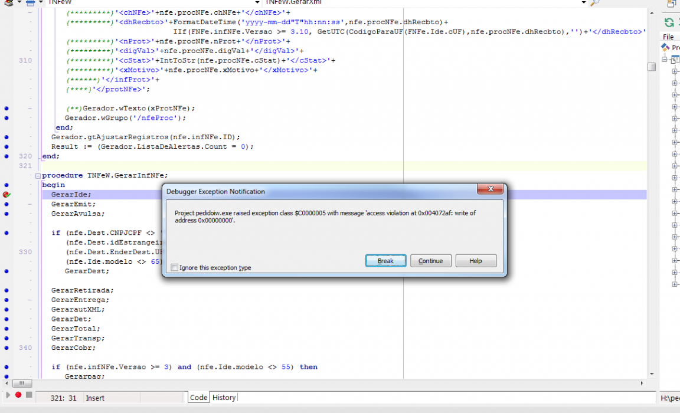Toggle breakpoint on the GerarEmit line gutter
The height and width of the screenshot is (413, 680).
coord(6,204)
